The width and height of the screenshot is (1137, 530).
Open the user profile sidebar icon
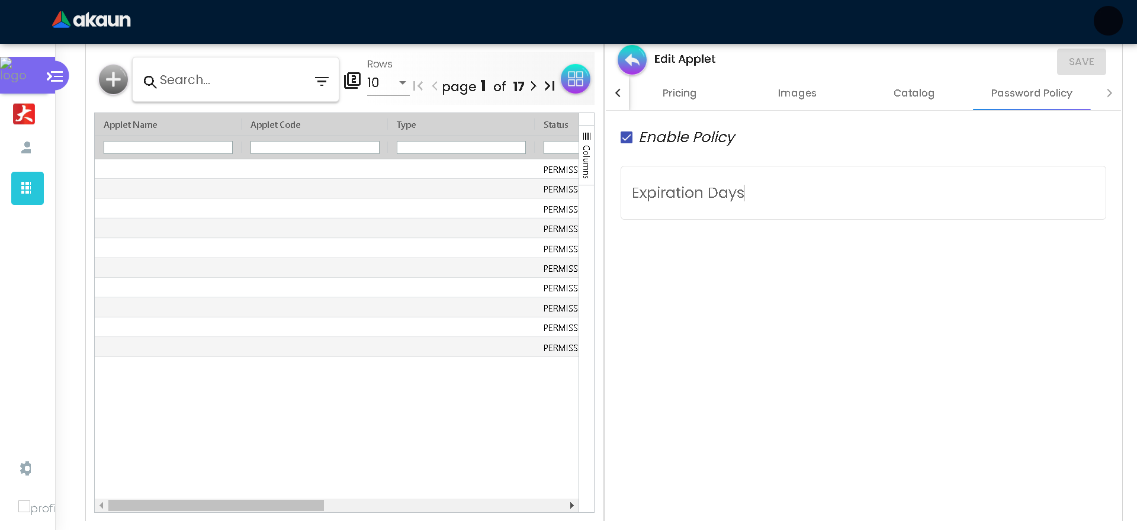(x=26, y=147)
